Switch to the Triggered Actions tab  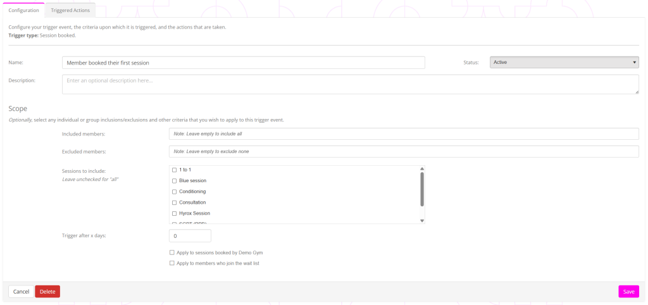[x=70, y=10]
